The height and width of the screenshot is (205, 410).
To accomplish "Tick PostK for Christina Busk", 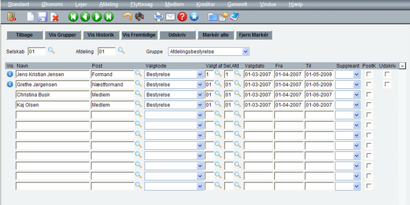I will 369,95.
